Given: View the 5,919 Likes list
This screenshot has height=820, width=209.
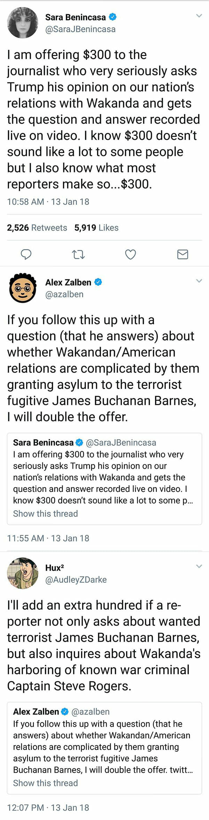Looking at the screenshot, I should coord(96,228).
